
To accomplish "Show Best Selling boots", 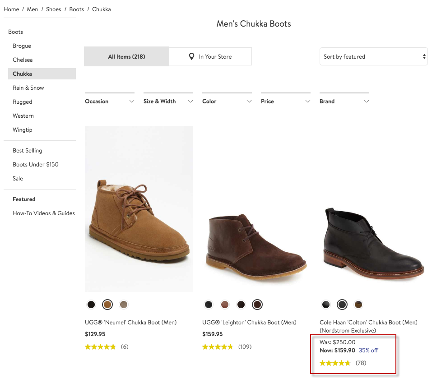I will pyautogui.click(x=27, y=151).
